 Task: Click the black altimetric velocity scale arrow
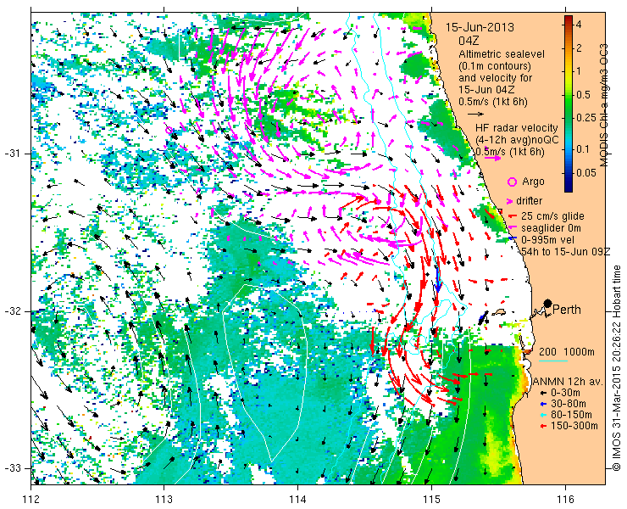[476, 115]
